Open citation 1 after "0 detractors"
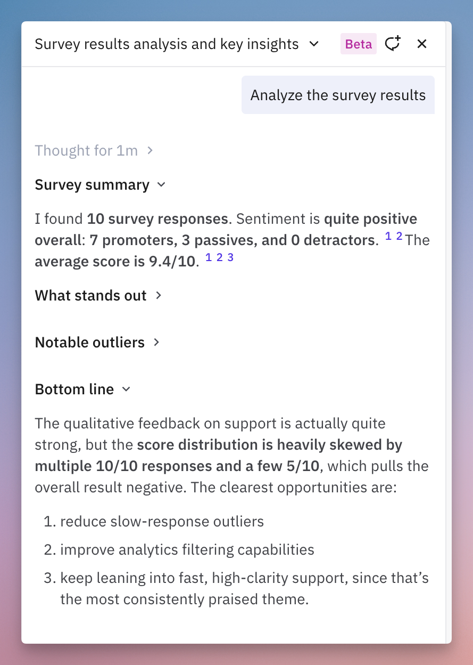This screenshot has width=473, height=665. (388, 236)
